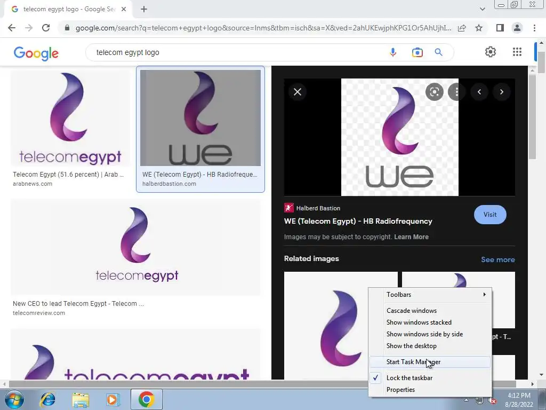Click the Chrome taskbar icon
The image size is (546, 410).
147,399
